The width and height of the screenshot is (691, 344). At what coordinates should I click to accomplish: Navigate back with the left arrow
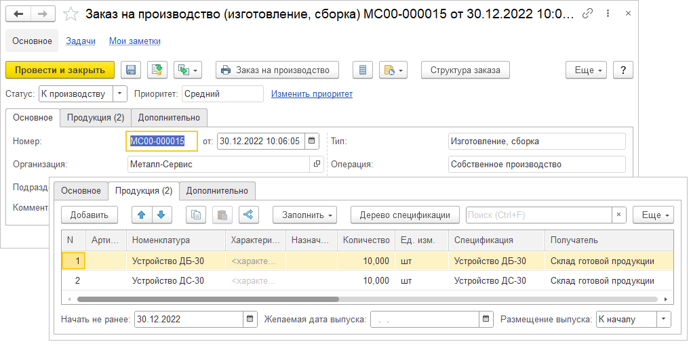pyautogui.click(x=18, y=14)
